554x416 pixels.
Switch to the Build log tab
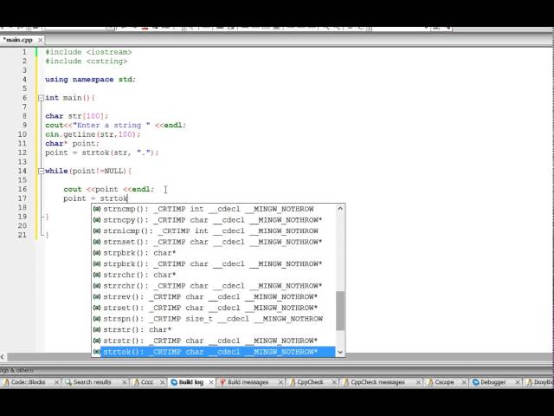pos(190,382)
